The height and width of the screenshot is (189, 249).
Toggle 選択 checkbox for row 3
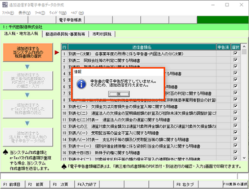[x=235, y=66]
